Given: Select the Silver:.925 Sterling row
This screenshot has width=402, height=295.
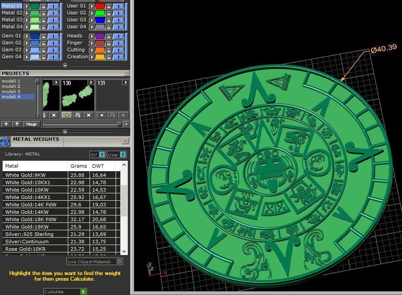Looking at the screenshot, I should click(x=62, y=234).
